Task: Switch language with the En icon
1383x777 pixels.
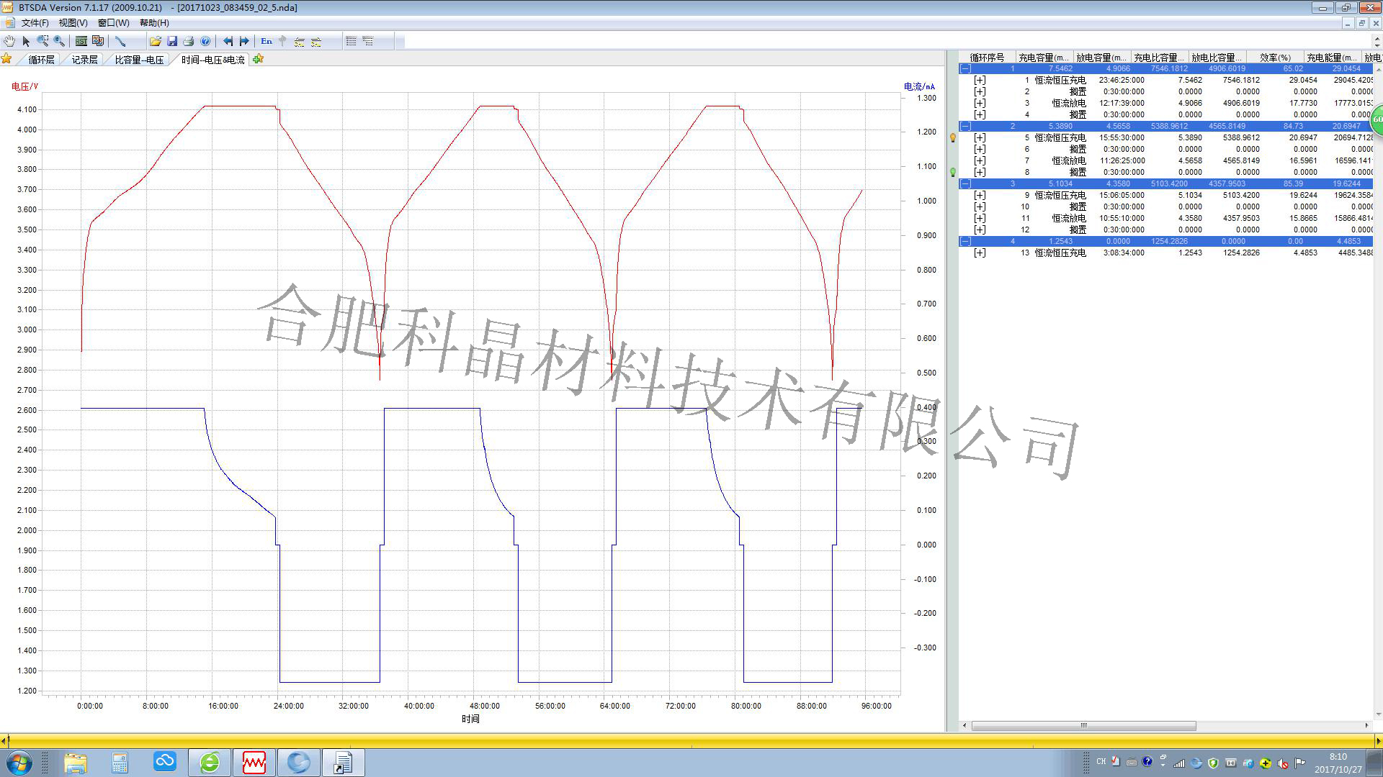Action: pyautogui.click(x=267, y=41)
